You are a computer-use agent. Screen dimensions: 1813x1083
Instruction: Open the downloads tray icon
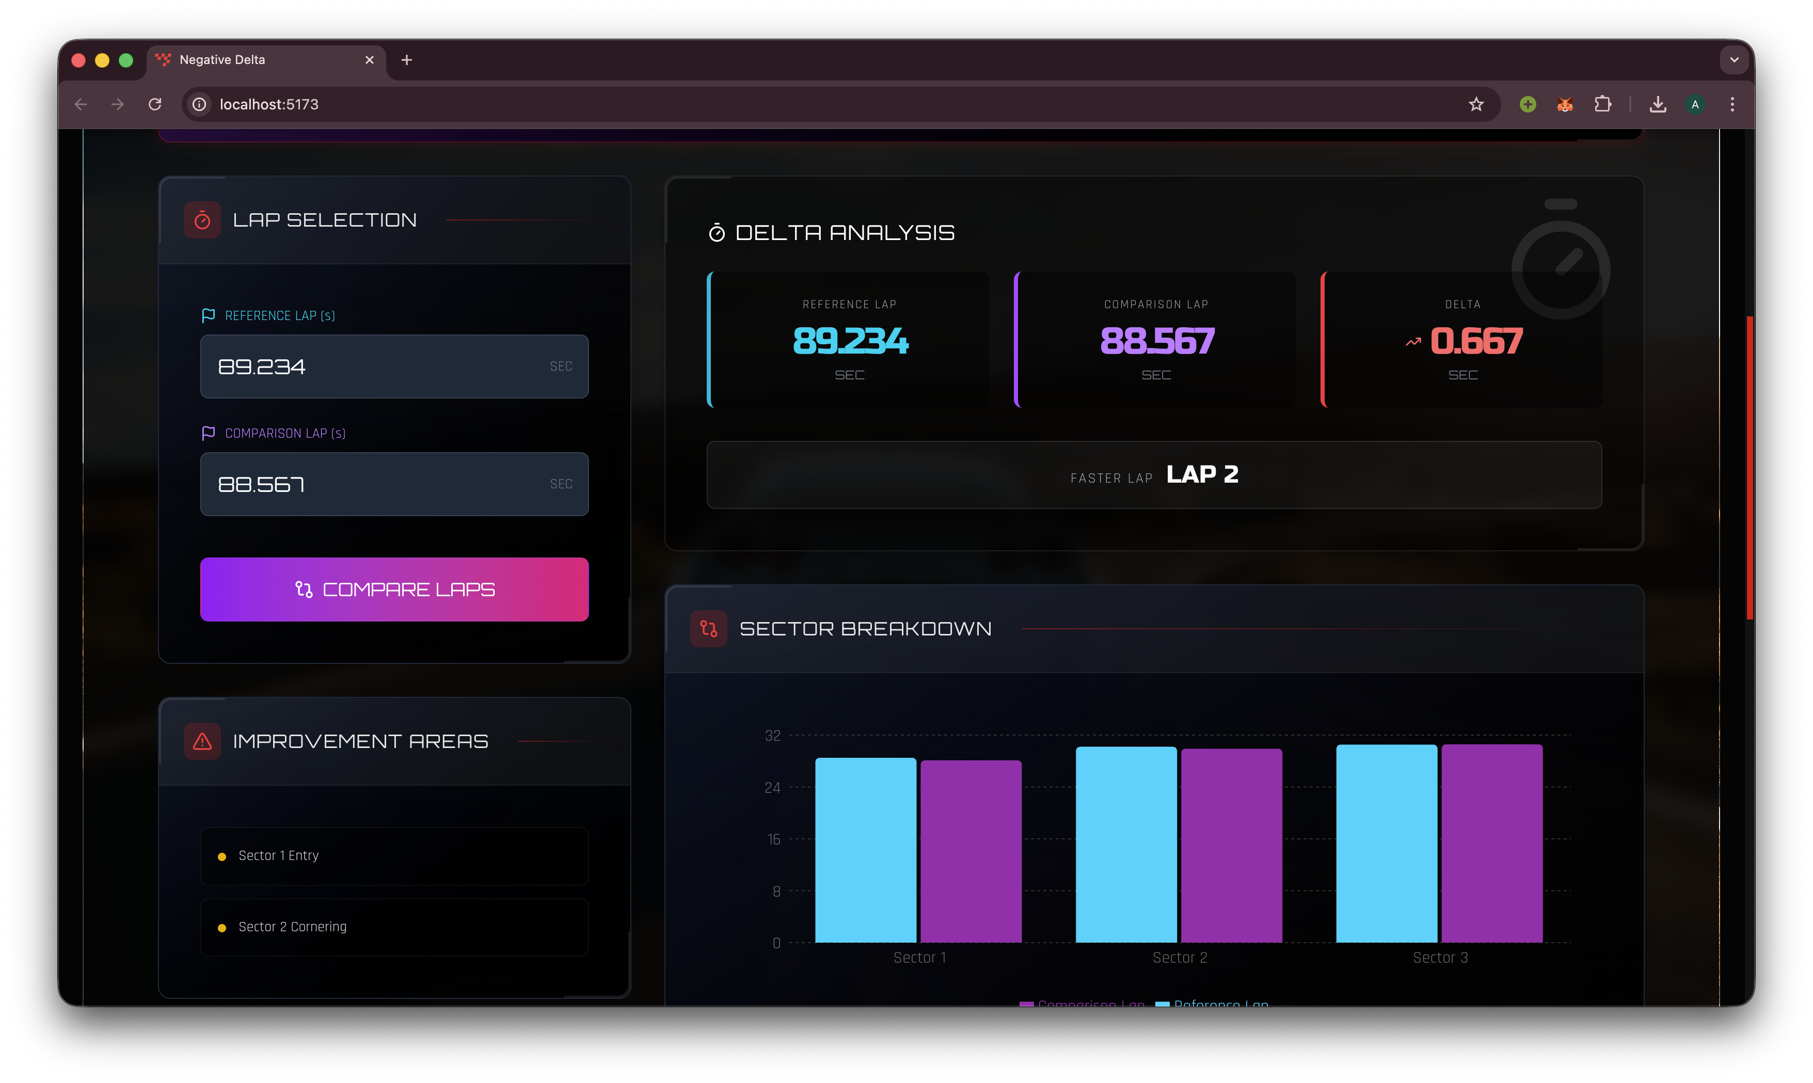coord(1658,104)
